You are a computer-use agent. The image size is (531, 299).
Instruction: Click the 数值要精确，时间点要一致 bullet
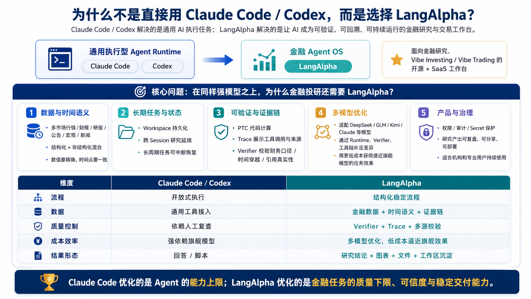click(x=79, y=160)
